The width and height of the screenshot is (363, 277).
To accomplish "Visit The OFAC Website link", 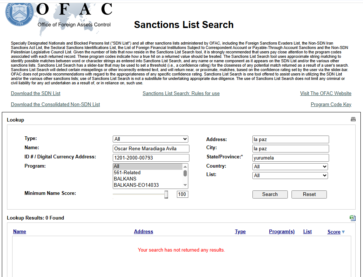I will click(x=325, y=94).
